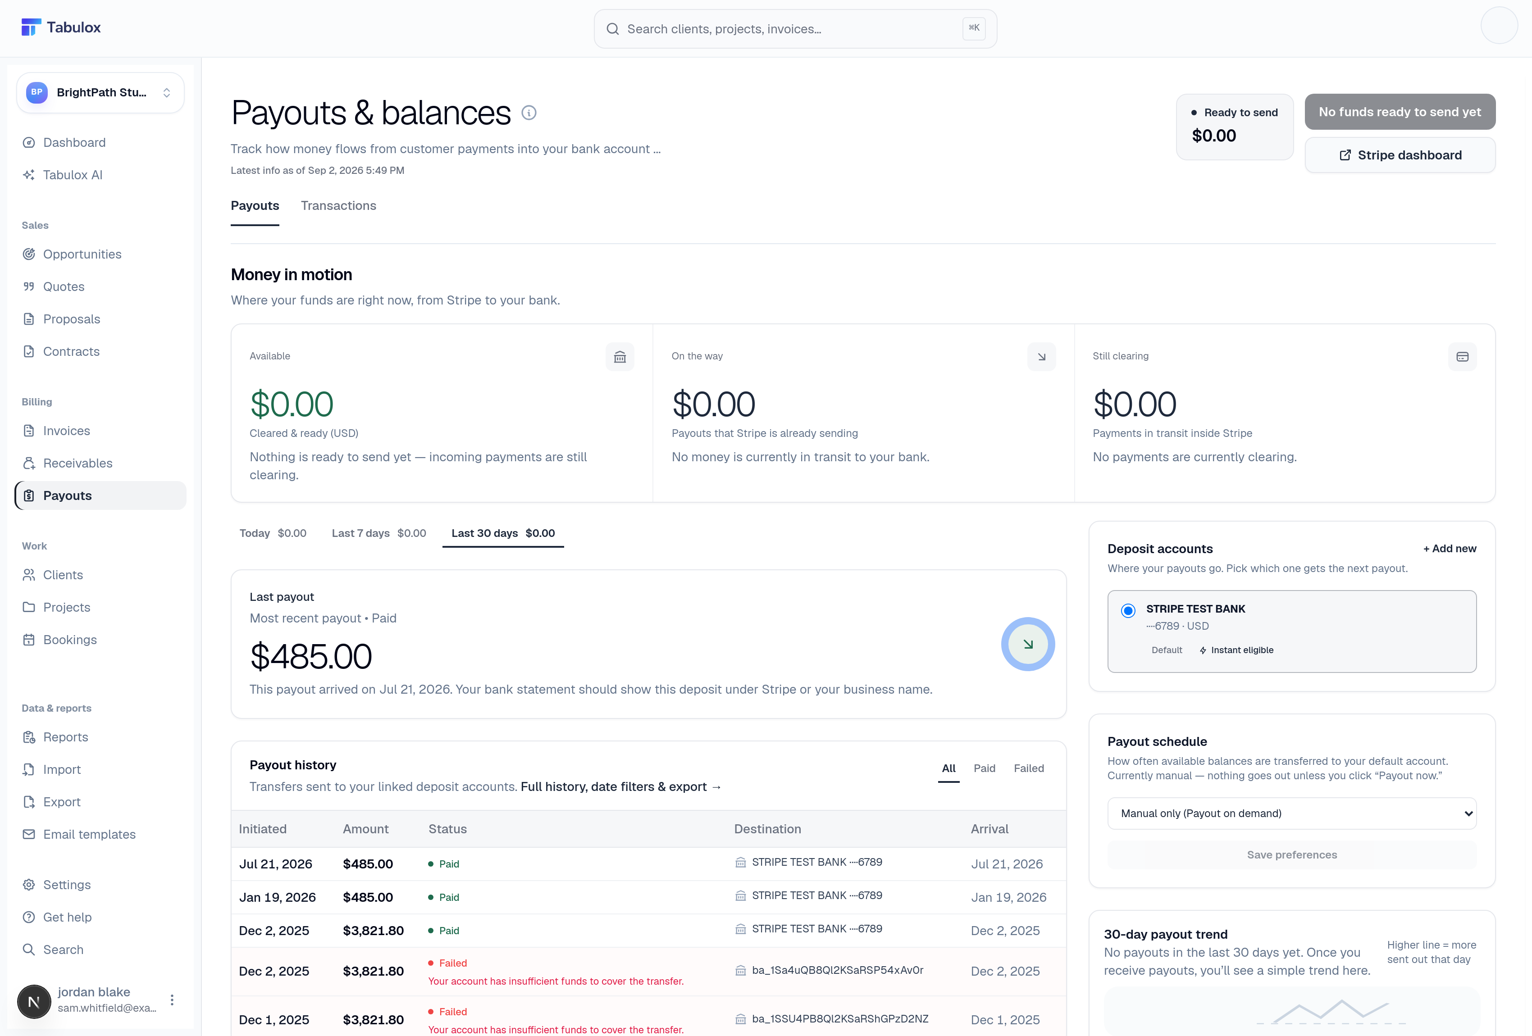Click the Tabulox logo icon
This screenshot has width=1532, height=1036.
(x=31, y=27)
